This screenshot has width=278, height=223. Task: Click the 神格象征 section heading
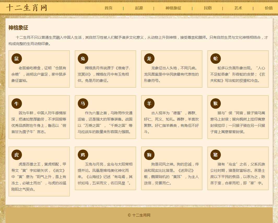pyautogui.click(x=18, y=28)
